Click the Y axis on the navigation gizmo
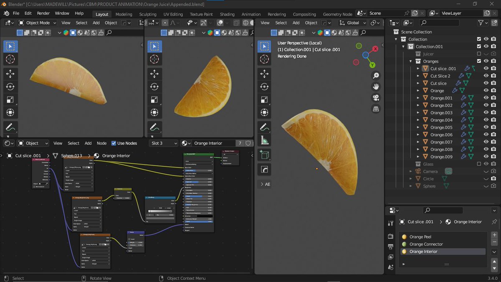This screenshot has width=501, height=282. pyautogui.click(x=372, y=65)
